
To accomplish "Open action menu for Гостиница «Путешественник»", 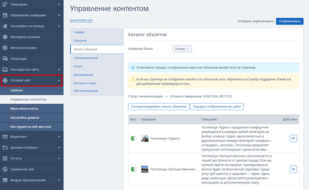I will click(293, 169).
